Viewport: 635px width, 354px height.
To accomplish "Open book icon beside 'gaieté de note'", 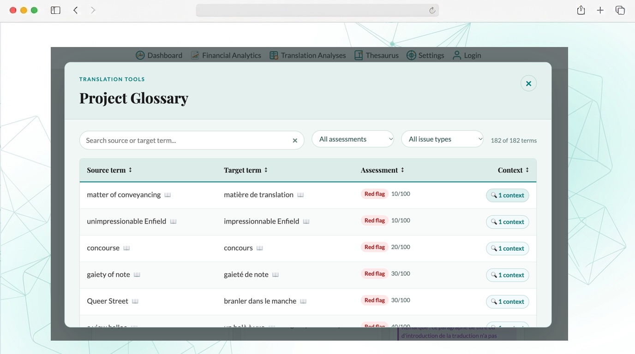I will [276, 275].
